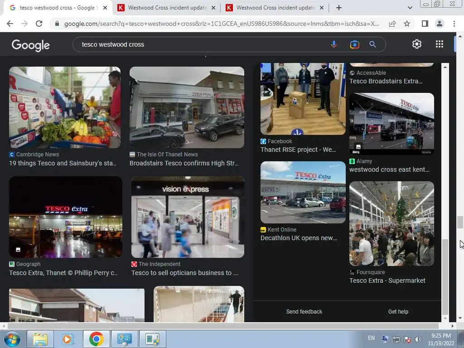Image resolution: width=464 pixels, height=348 pixels.
Task: Click the side panel scroll-down arrow
Action: pyautogui.click(x=445, y=319)
